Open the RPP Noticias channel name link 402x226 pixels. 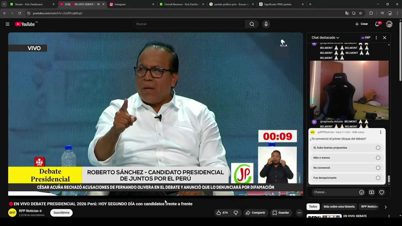(x=29, y=211)
